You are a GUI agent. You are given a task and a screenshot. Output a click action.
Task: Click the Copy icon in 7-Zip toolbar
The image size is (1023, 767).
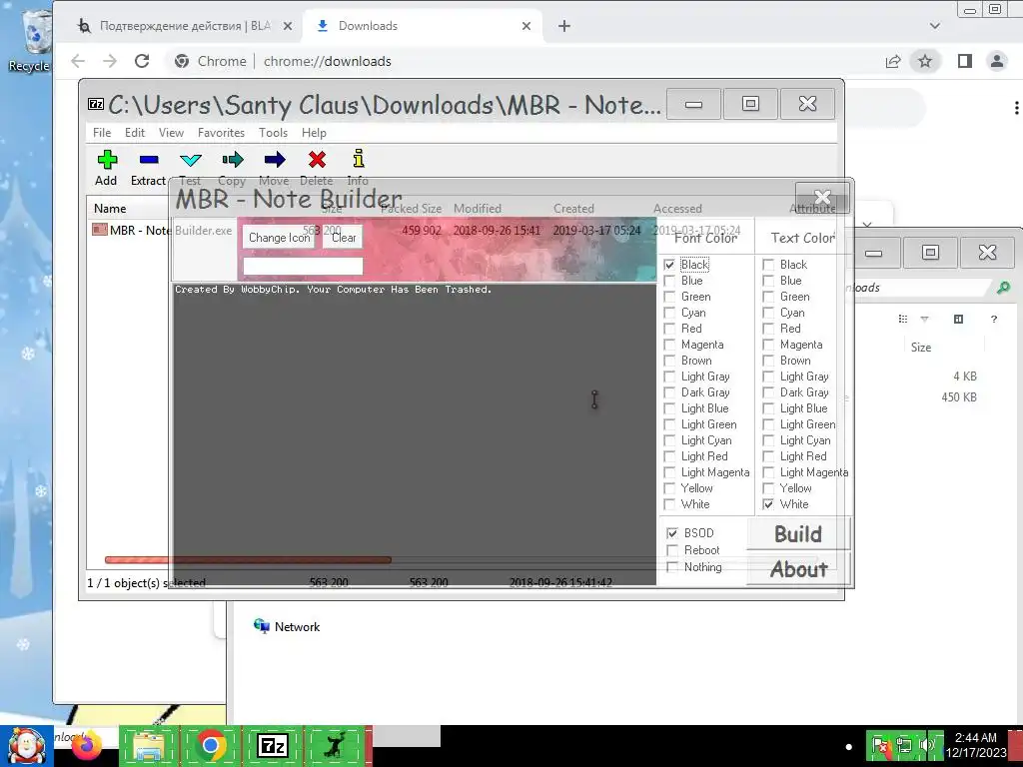point(232,160)
